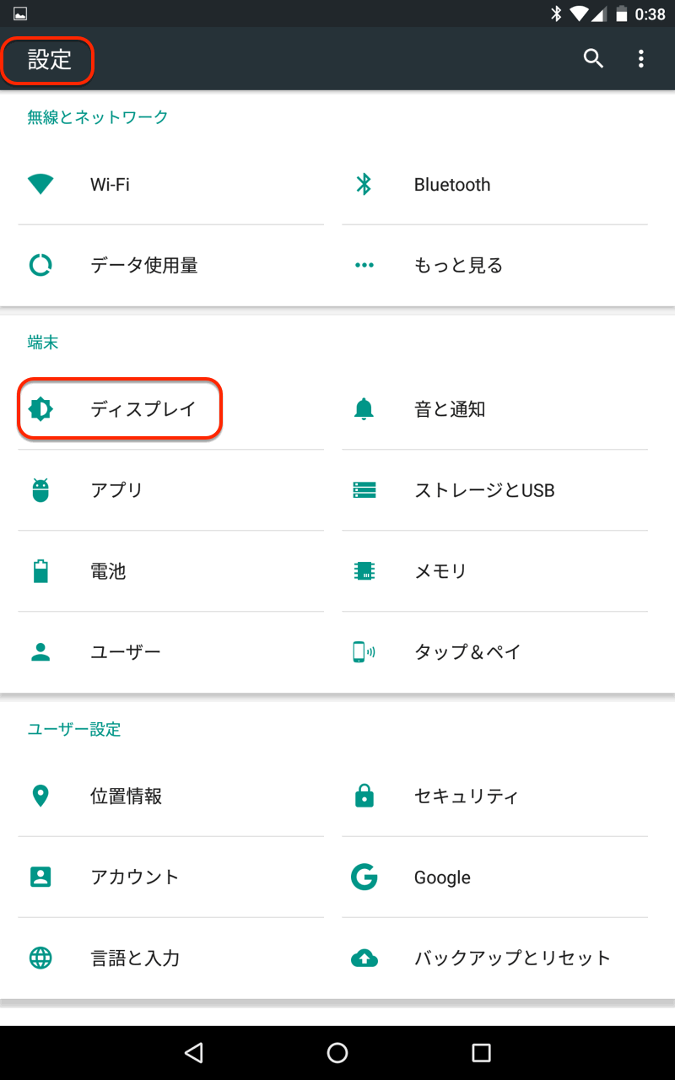Open ストレージとUSB storage settings
675x1080 pixels.
click(483, 490)
